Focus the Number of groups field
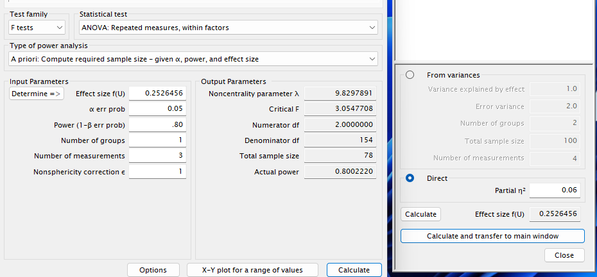597x277 pixels. point(157,140)
